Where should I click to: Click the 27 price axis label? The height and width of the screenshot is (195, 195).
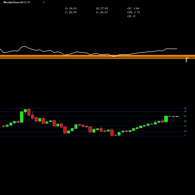coord(185,116)
